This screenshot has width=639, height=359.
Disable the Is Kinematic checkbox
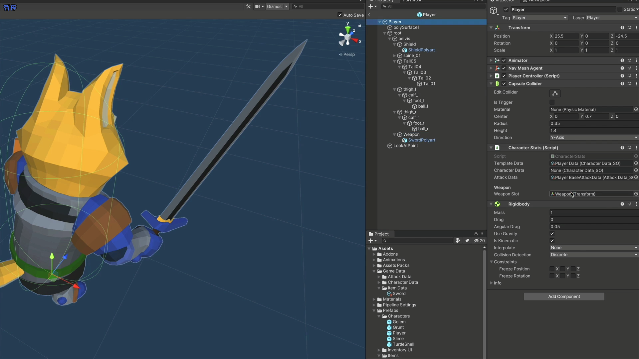pos(552,241)
